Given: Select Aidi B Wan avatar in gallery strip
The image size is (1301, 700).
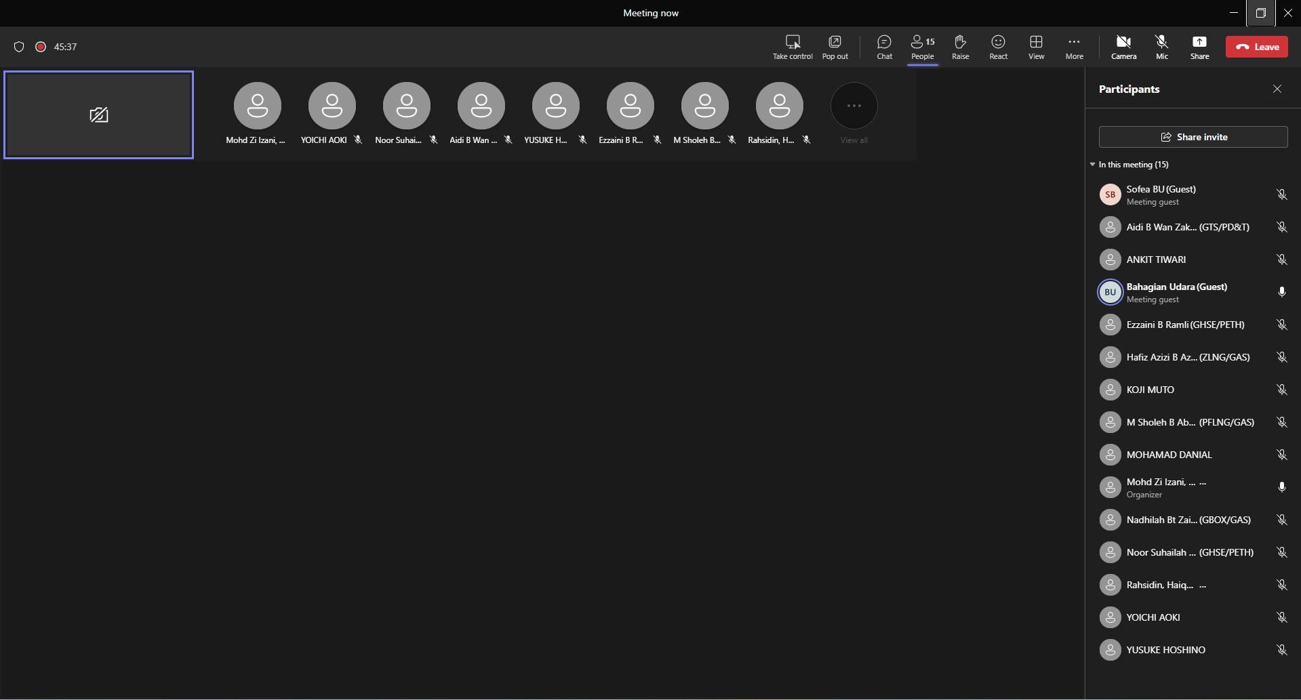Looking at the screenshot, I should coord(481,106).
